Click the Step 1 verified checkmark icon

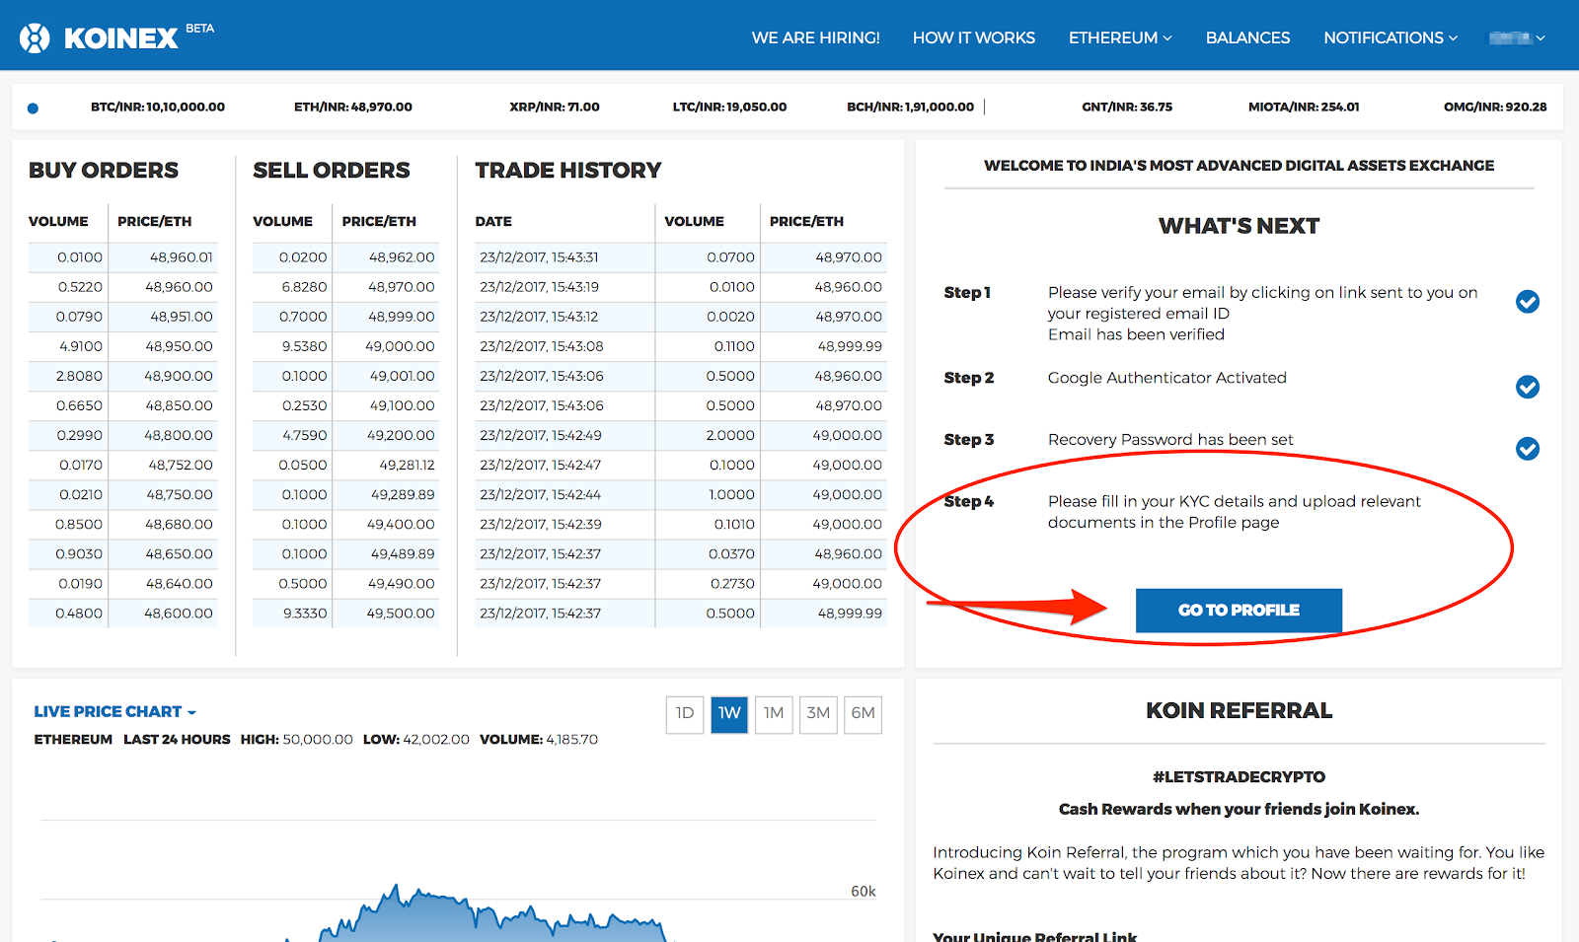click(1528, 302)
